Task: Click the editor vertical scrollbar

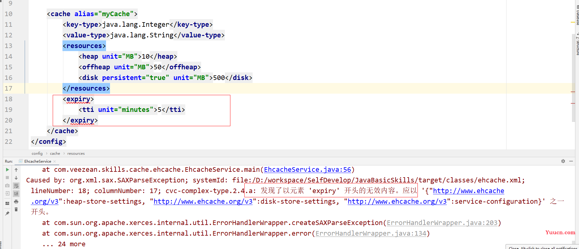Action: tap(574, 78)
